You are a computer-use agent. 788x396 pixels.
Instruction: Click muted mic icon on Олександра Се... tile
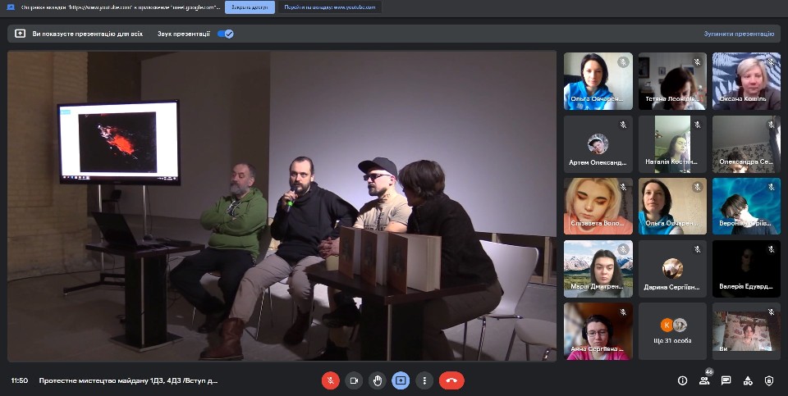tap(771, 125)
